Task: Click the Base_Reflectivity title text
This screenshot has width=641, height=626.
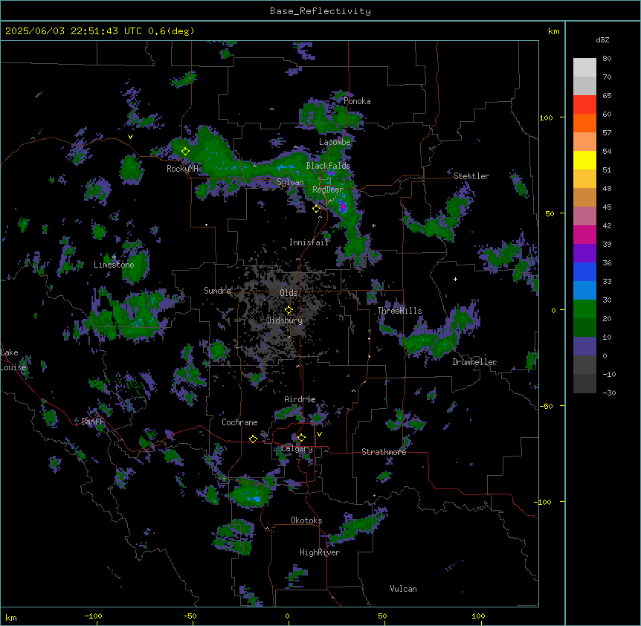Action: (320, 11)
